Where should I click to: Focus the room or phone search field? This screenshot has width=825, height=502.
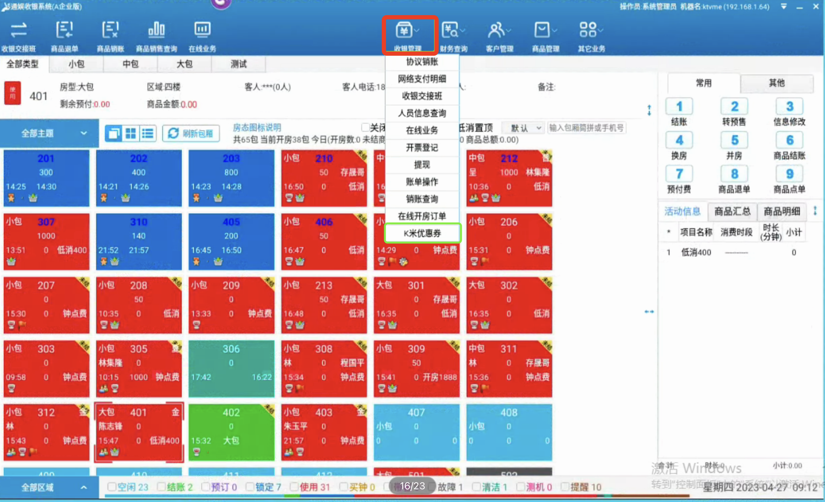[x=586, y=128]
